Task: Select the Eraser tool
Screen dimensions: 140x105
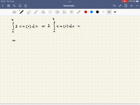Action: (x=29, y=12)
